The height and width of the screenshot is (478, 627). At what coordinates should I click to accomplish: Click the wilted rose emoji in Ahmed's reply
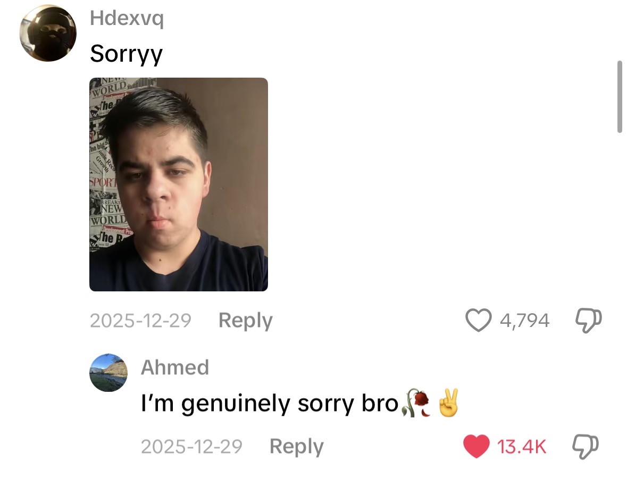pyautogui.click(x=416, y=403)
